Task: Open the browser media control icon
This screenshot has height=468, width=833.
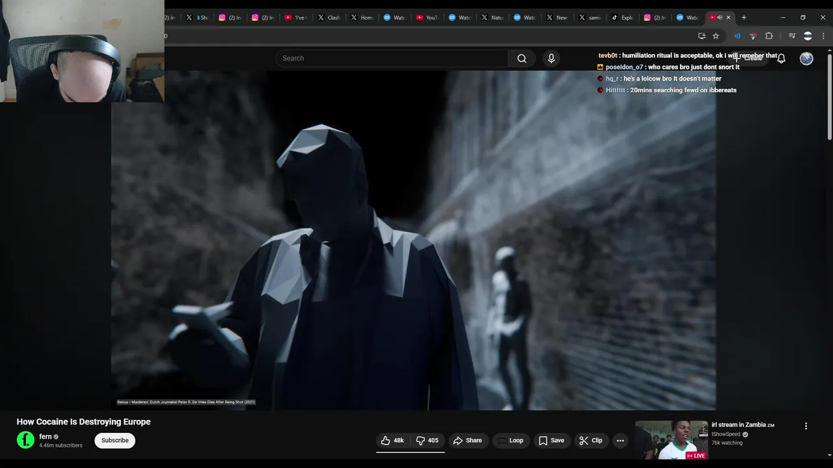Action: click(x=792, y=36)
